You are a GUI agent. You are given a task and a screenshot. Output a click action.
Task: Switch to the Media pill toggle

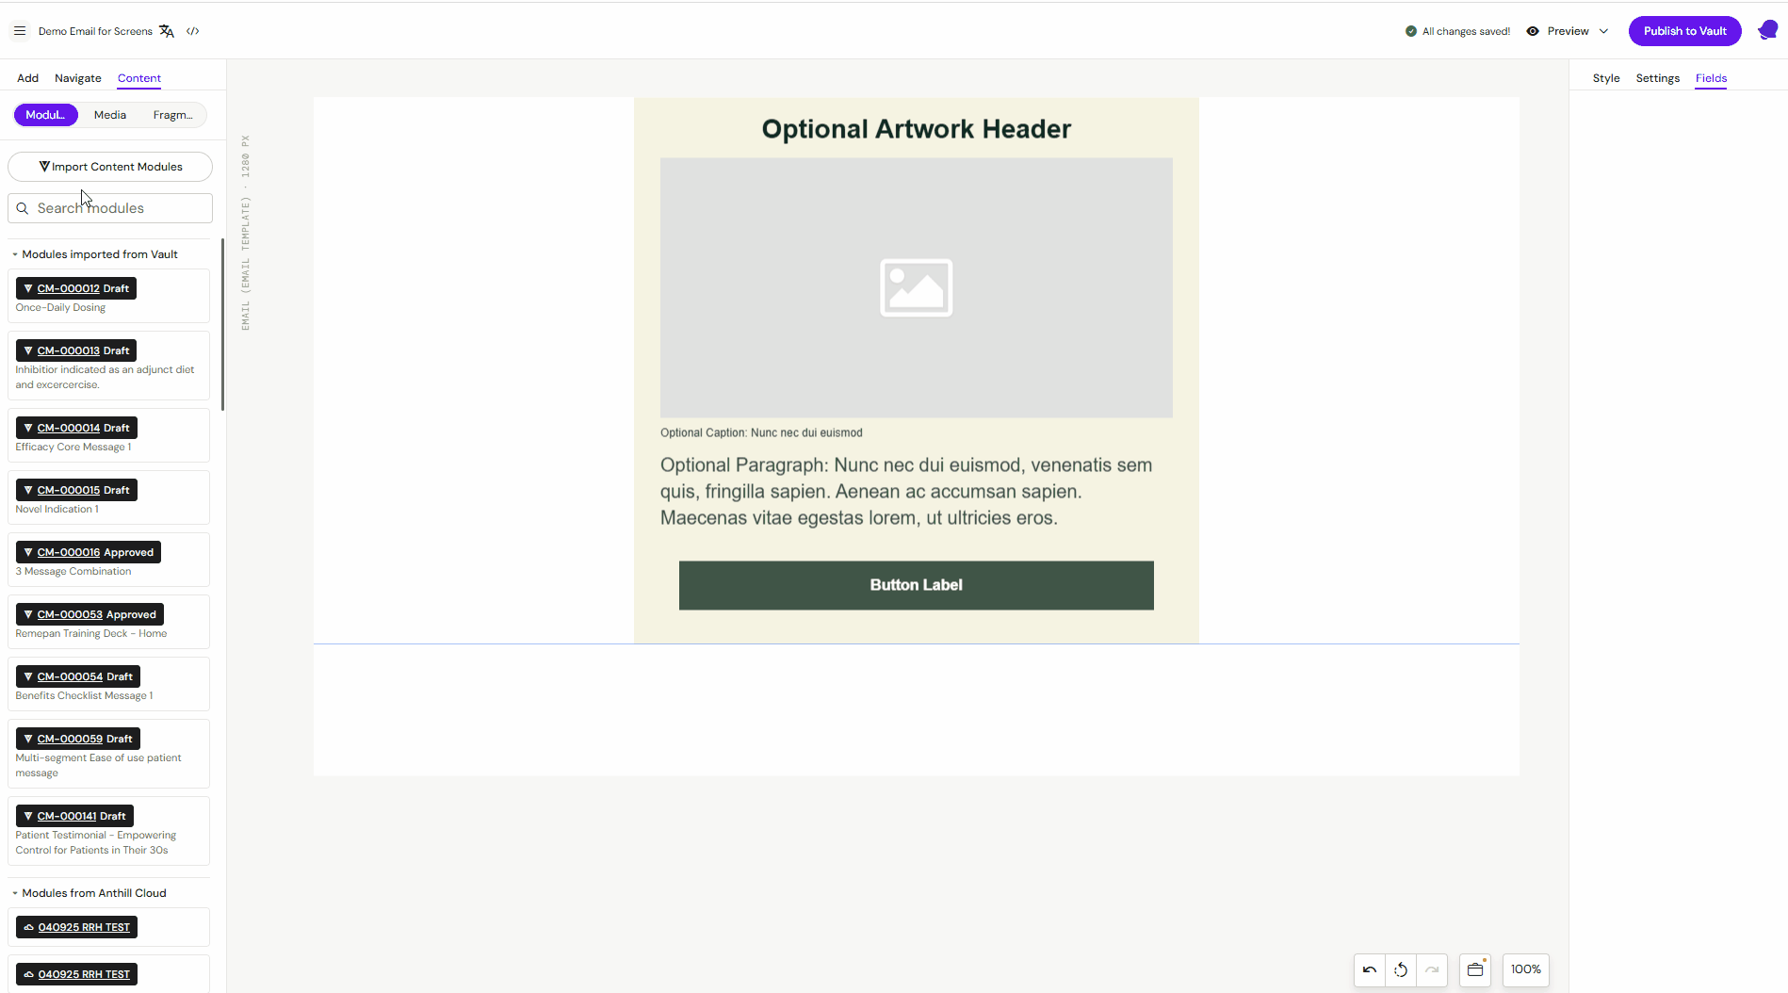coord(110,115)
